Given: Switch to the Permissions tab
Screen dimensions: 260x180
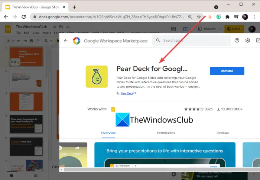Looking at the screenshot, I should [x=166, y=133].
